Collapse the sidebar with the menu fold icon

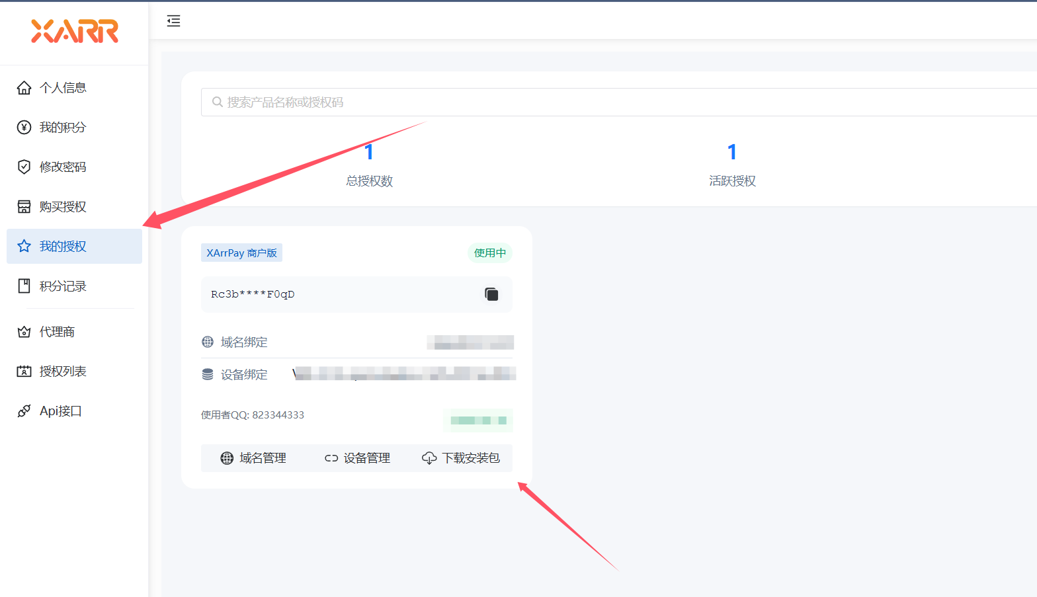tap(173, 20)
